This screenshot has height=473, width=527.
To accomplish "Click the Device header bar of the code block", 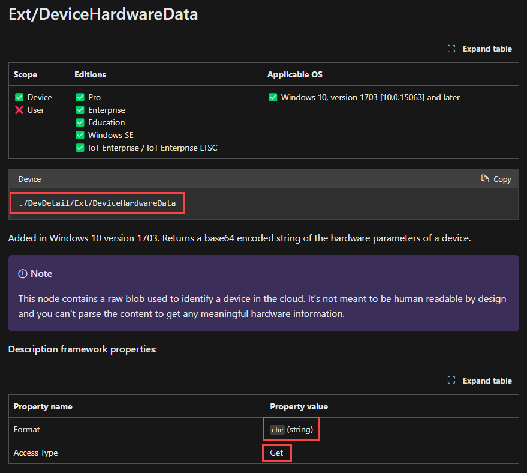I will [29, 179].
